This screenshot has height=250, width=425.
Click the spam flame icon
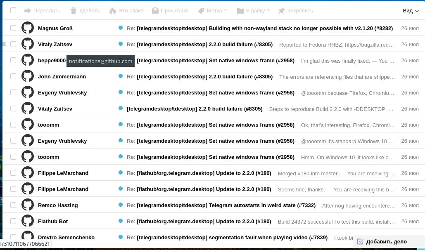[x=112, y=11]
